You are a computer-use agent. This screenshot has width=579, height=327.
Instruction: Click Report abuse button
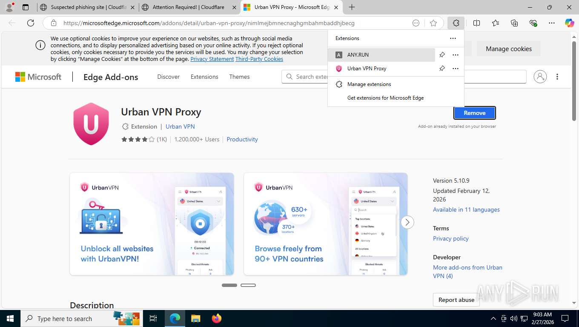pyautogui.click(x=456, y=300)
